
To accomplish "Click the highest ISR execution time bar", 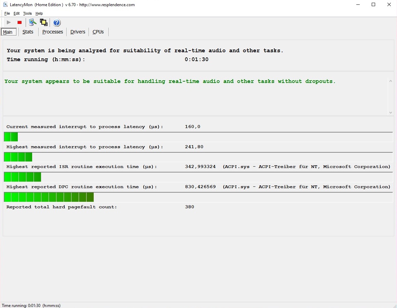I will pyautogui.click(x=198, y=177).
